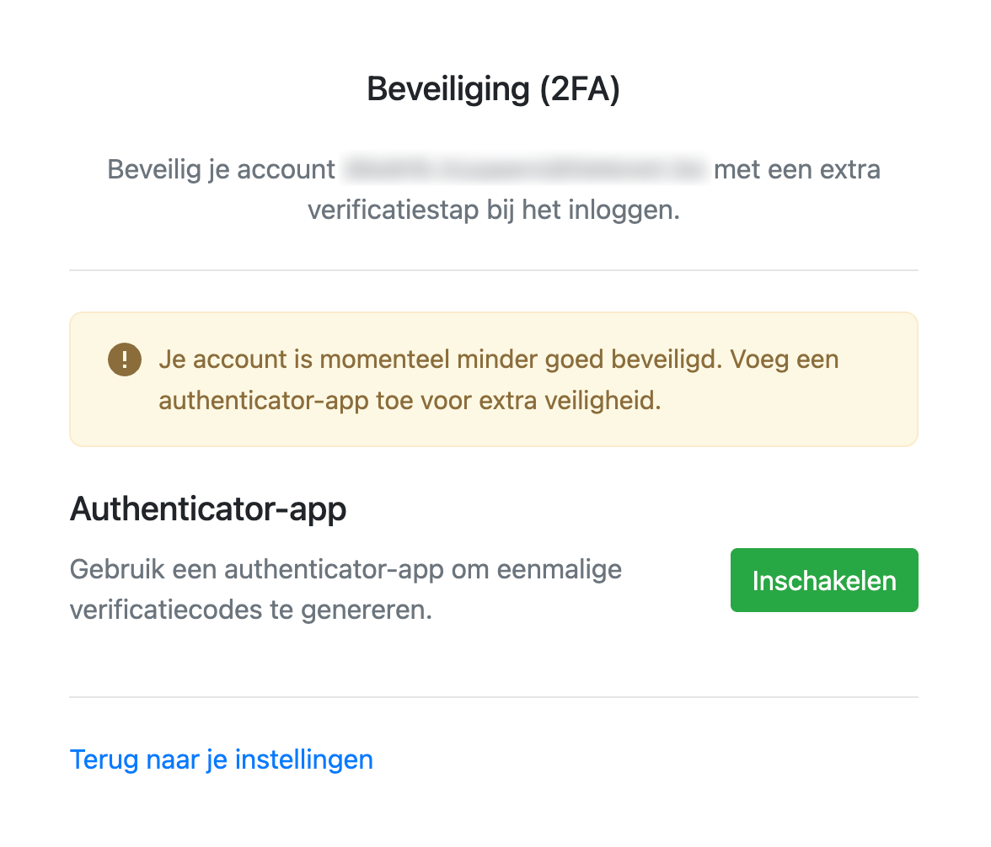Click the text 'Beveilig je account'

(x=221, y=169)
